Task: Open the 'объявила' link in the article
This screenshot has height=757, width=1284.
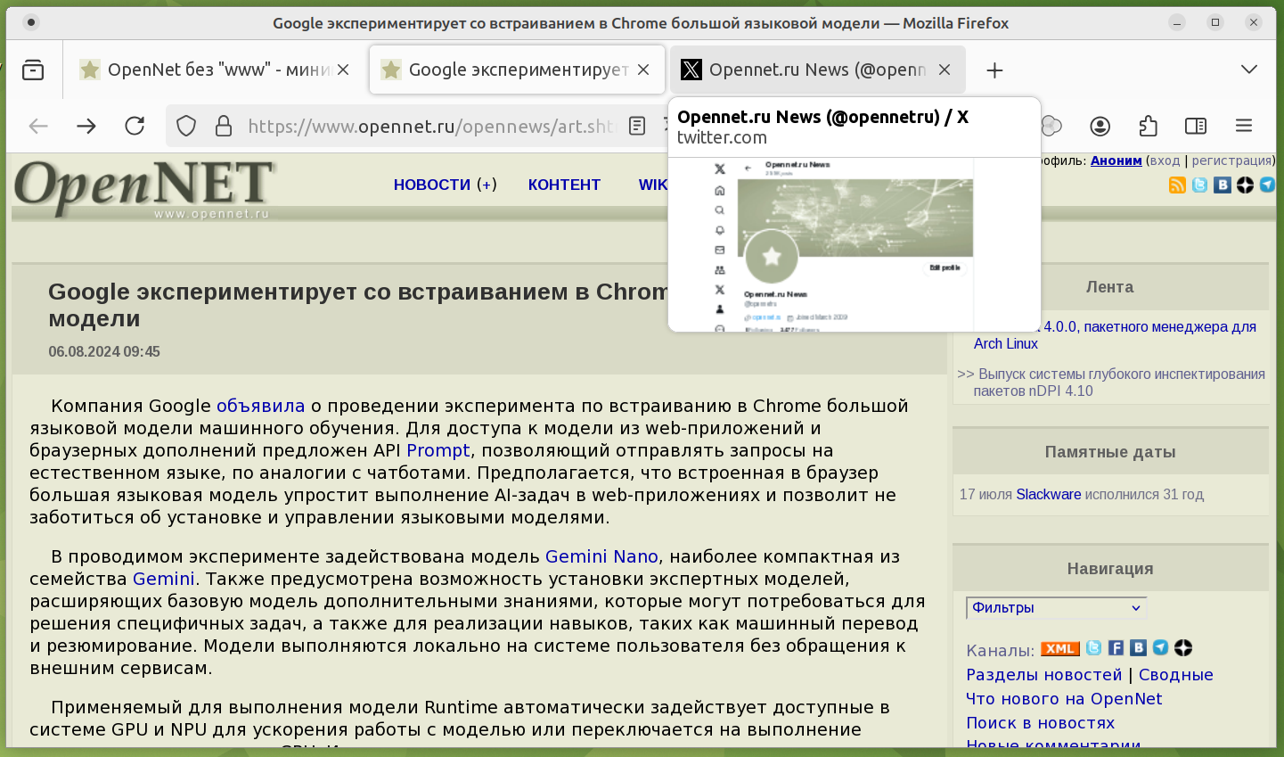Action: click(x=260, y=406)
